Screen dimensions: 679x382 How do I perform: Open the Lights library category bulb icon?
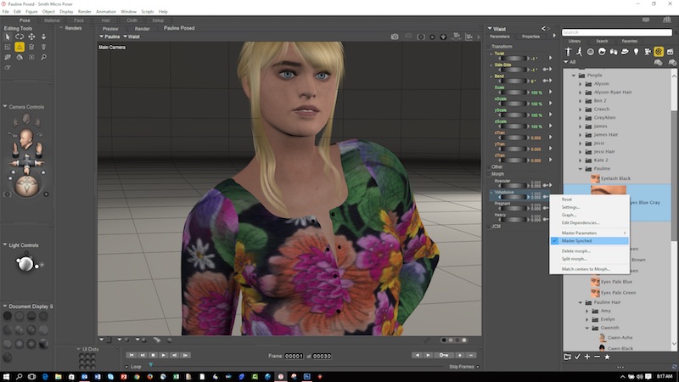tap(636, 52)
